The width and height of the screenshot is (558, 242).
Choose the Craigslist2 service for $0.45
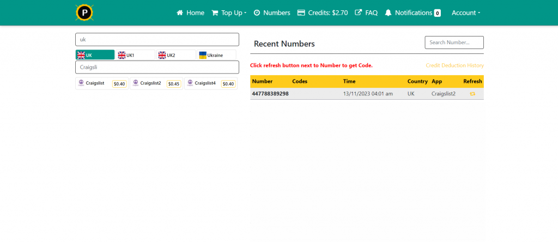[156, 83]
